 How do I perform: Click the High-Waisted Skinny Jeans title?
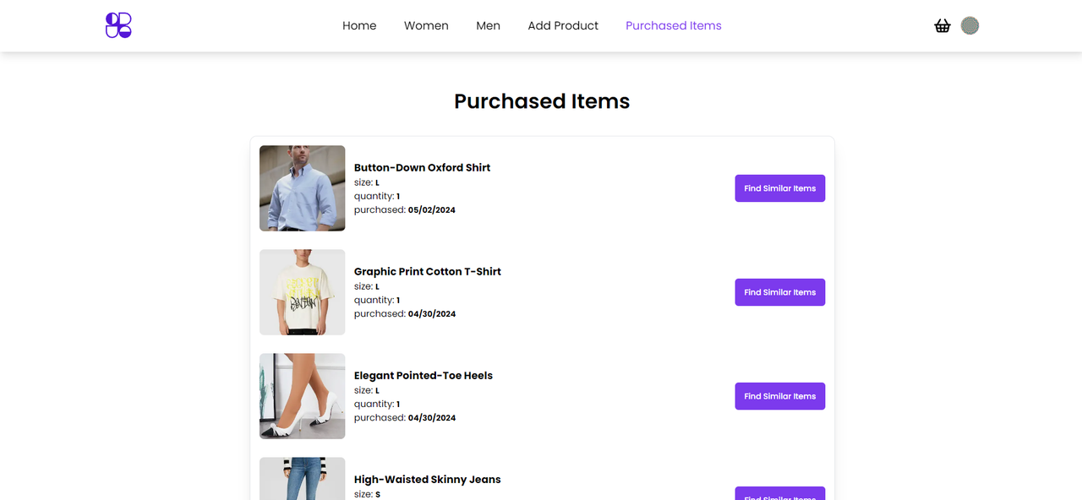point(428,479)
